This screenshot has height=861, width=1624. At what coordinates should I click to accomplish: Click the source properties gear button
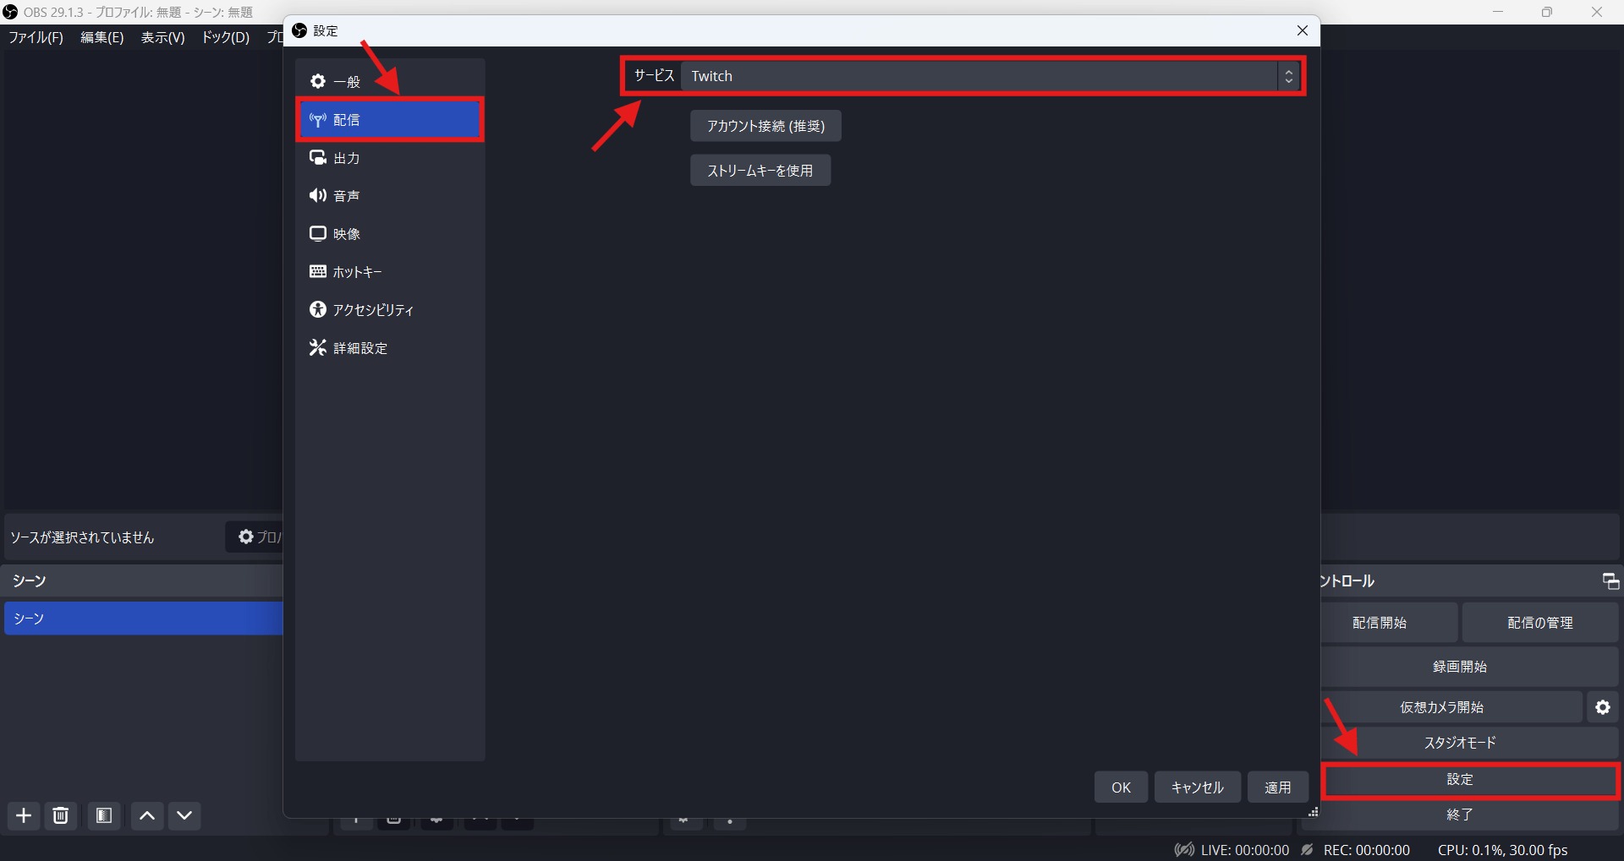pos(255,537)
